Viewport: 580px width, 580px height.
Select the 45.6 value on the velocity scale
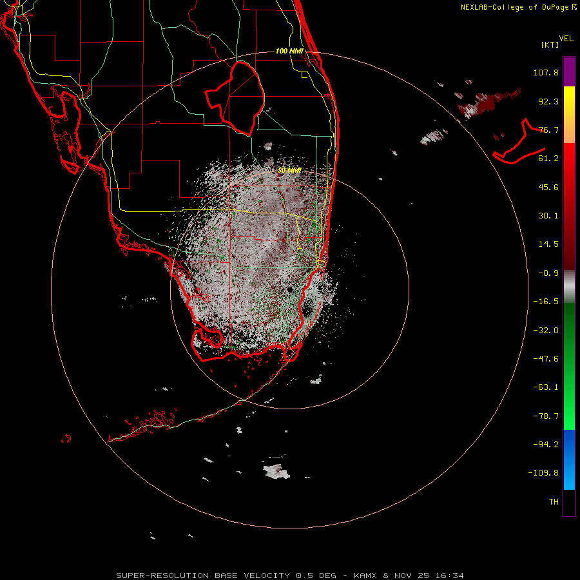(548, 187)
